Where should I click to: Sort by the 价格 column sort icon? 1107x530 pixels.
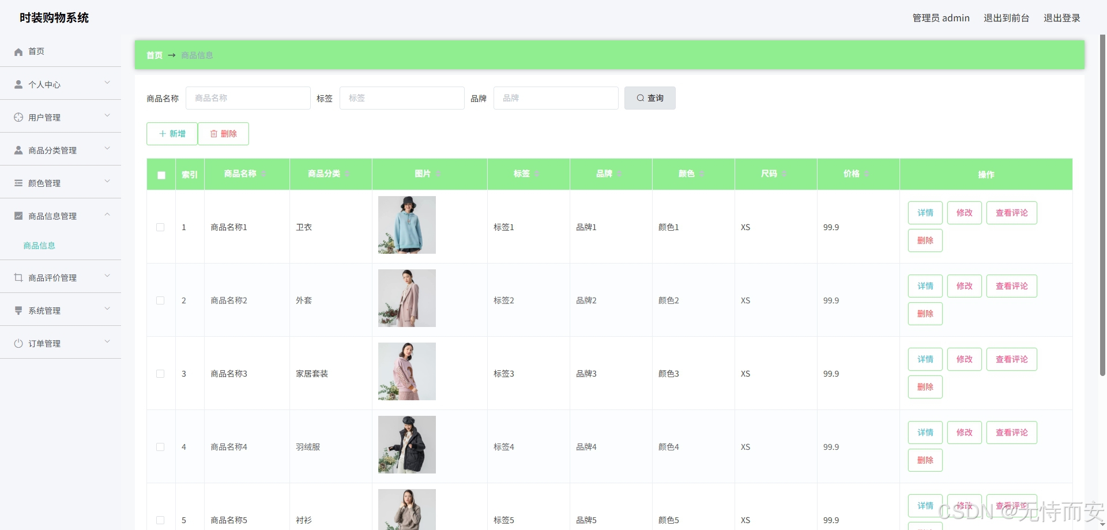[x=867, y=174]
